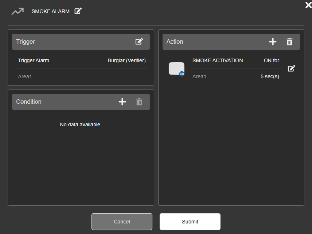Screen dimensions: 312x234
Task: Delete the selected Action
Action: coord(289,42)
